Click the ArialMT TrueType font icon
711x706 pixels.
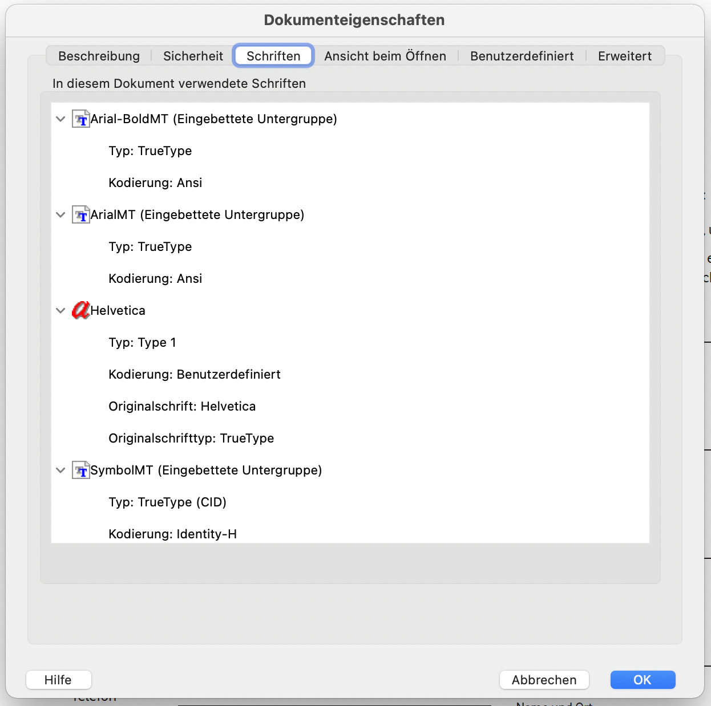click(x=81, y=215)
